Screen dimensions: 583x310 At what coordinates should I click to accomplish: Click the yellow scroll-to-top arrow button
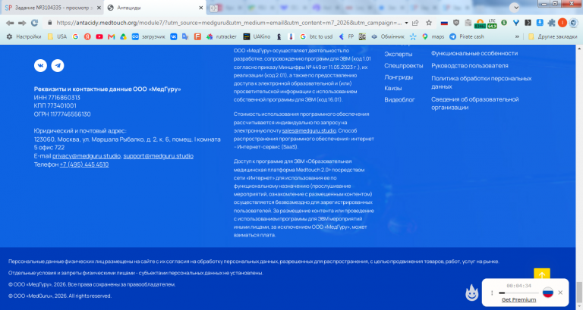point(542,274)
